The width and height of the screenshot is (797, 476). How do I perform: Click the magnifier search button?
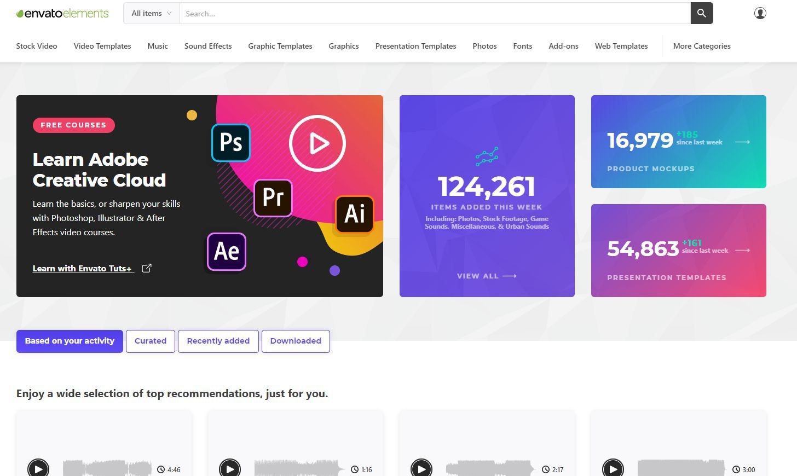[702, 13]
